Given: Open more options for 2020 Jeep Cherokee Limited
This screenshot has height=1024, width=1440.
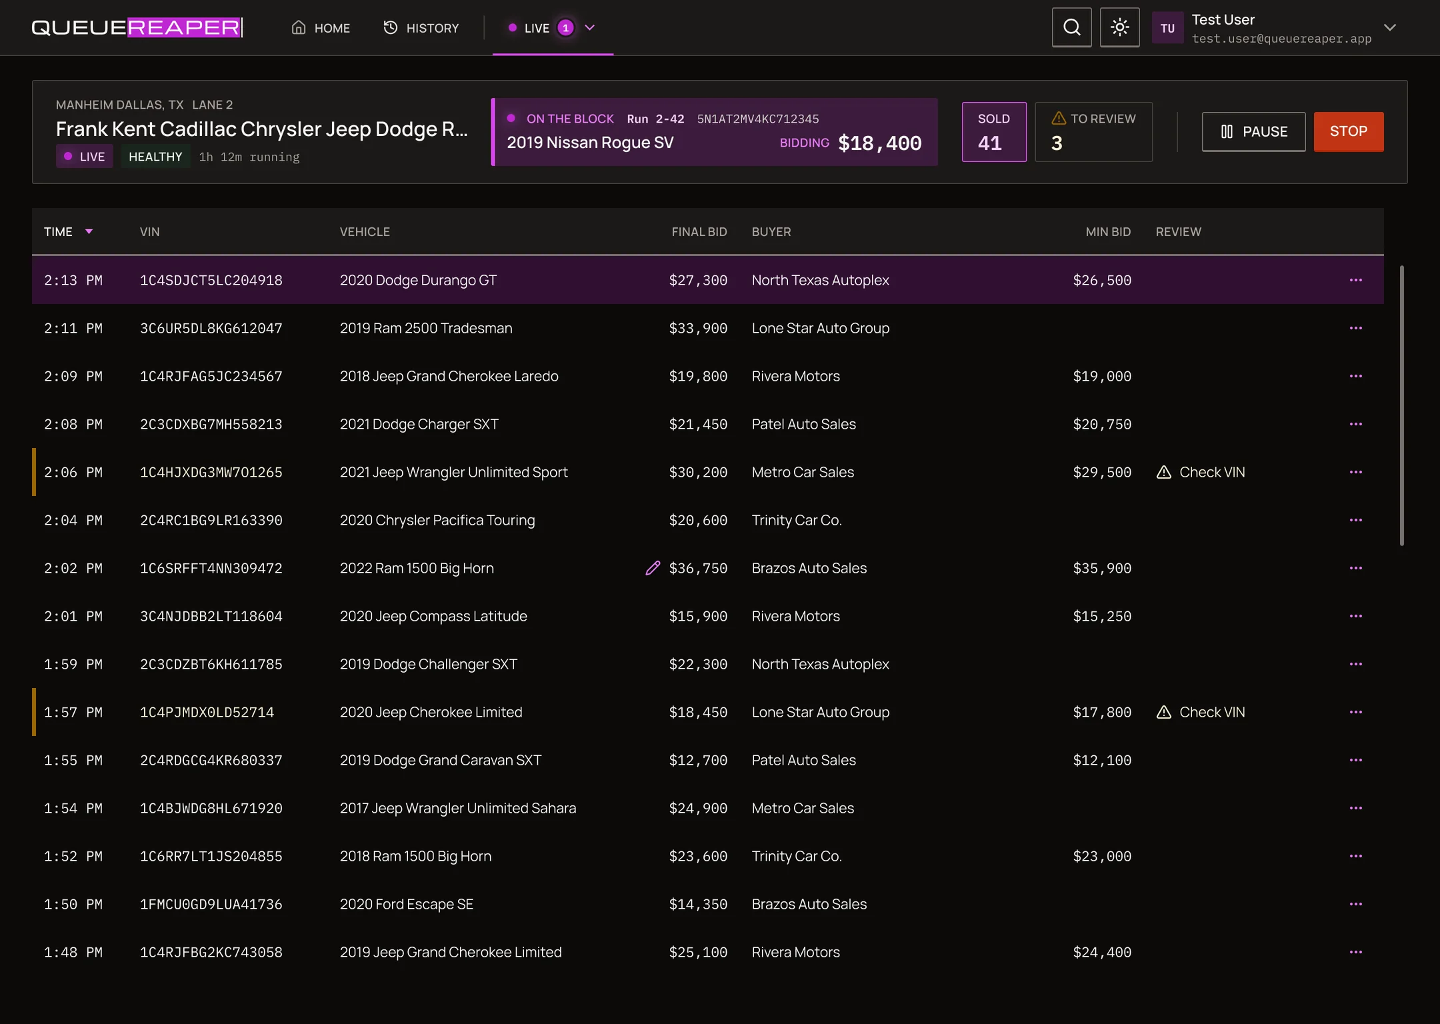Looking at the screenshot, I should point(1355,712).
